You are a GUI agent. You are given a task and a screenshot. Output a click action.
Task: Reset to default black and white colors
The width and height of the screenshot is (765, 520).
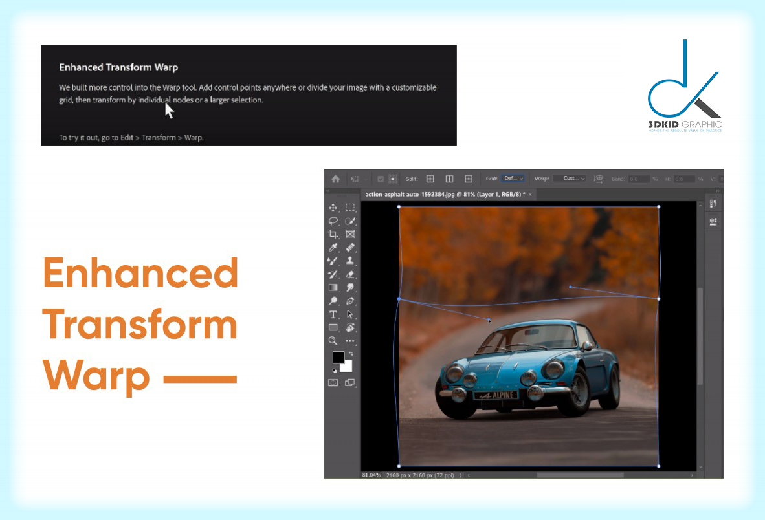pyautogui.click(x=335, y=371)
